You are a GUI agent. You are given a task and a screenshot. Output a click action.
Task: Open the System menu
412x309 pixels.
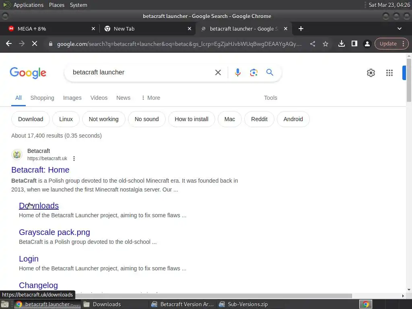pyautogui.click(x=78, y=5)
